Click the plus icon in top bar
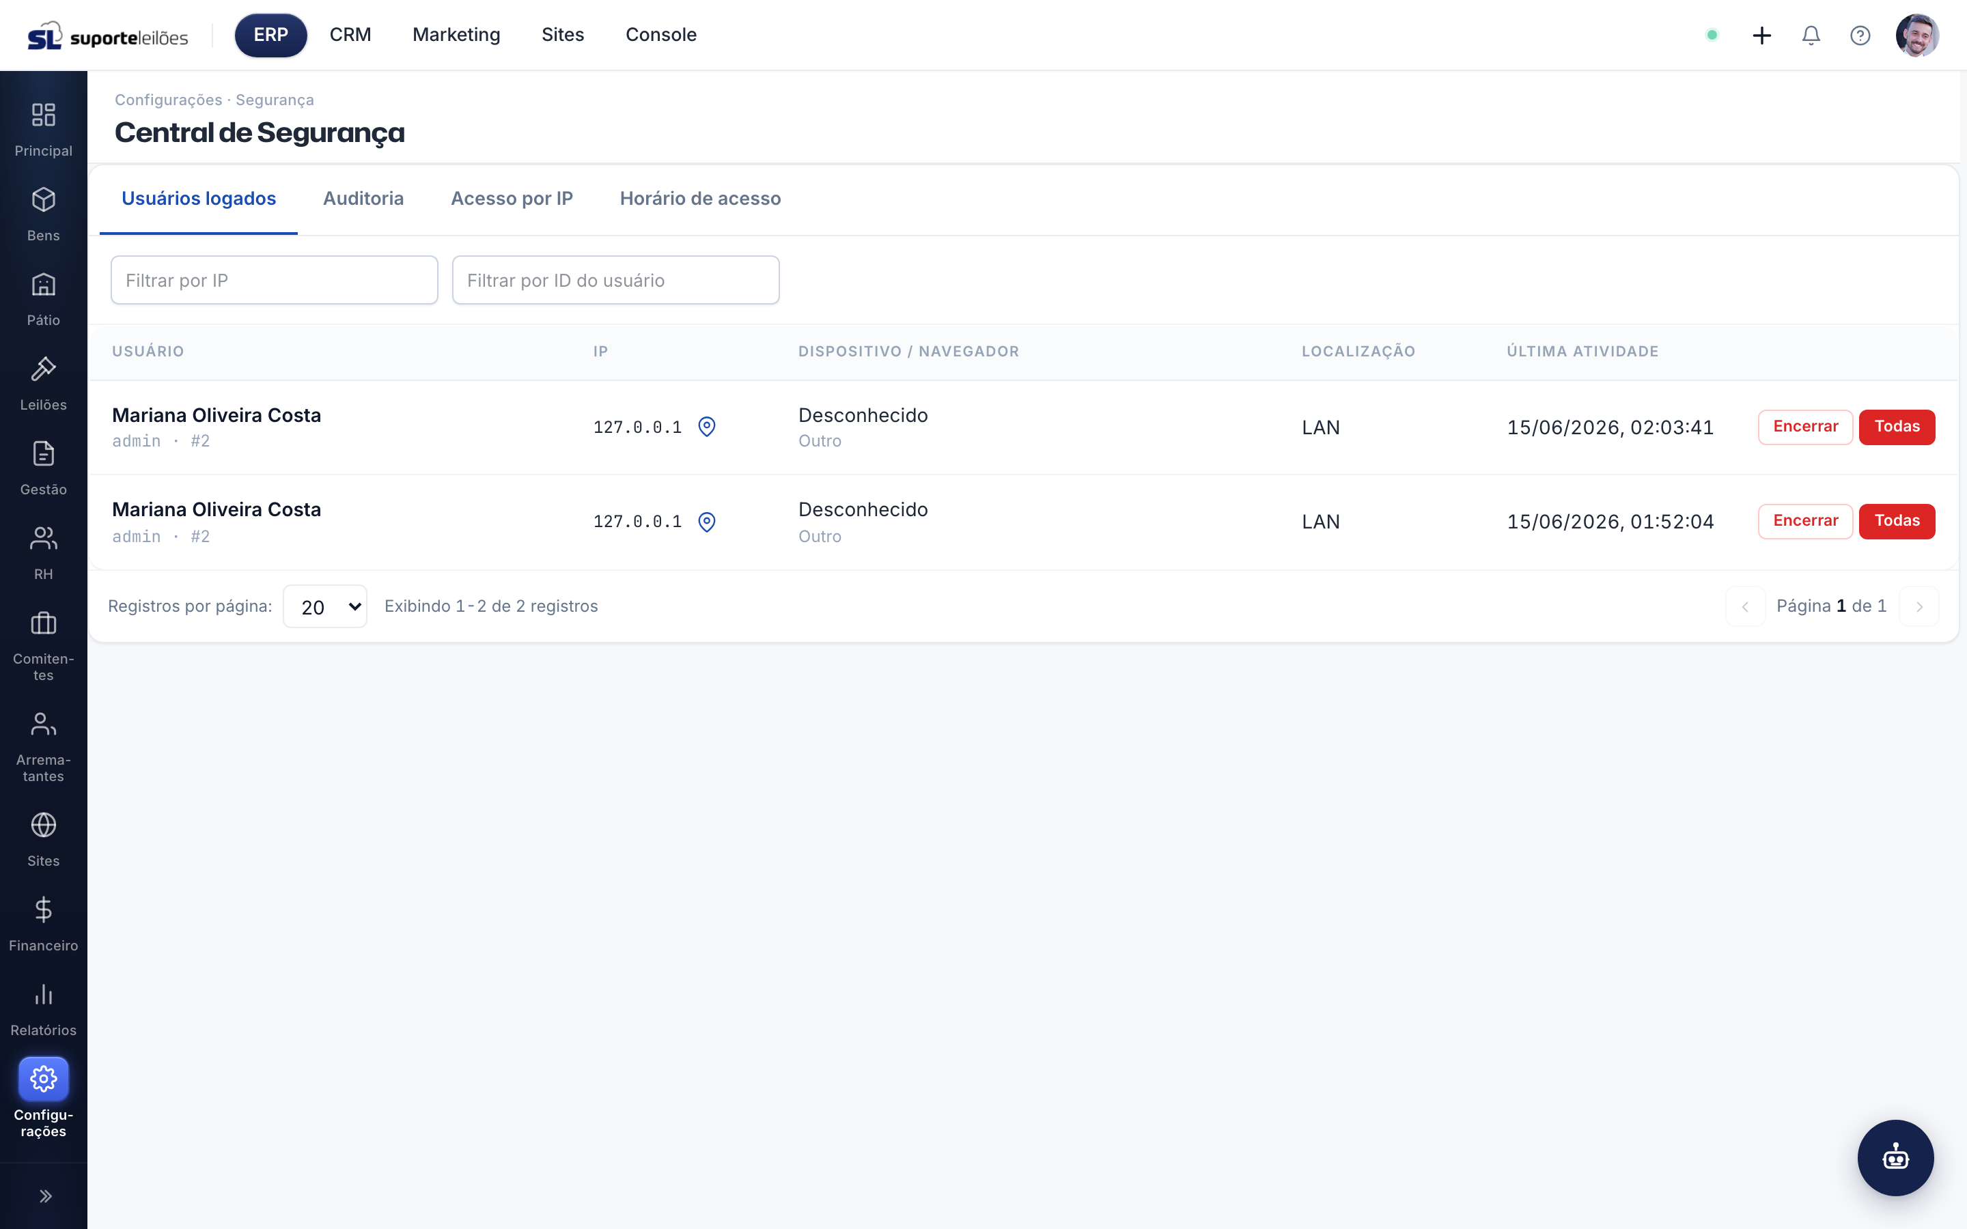This screenshot has width=1967, height=1229. point(1761,35)
